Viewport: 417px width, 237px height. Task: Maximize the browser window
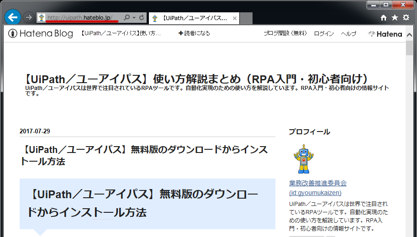point(385,5)
